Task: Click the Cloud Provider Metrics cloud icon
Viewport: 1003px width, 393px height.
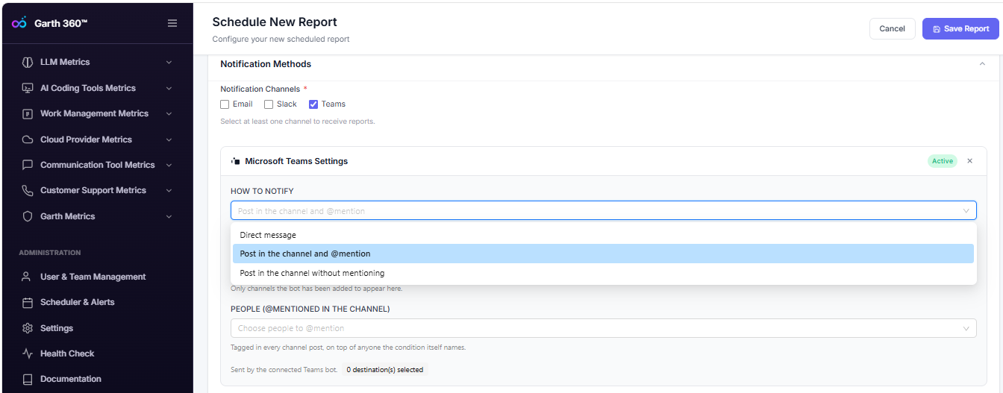Action: (28, 139)
